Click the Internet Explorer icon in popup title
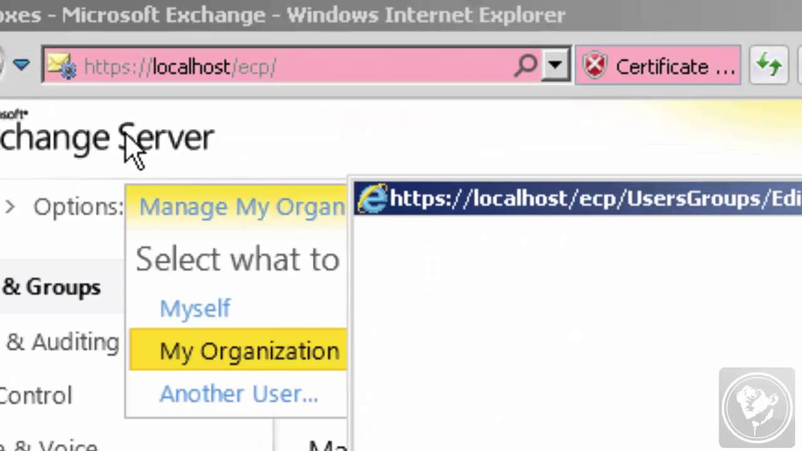This screenshot has height=451, width=802. [x=372, y=199]
